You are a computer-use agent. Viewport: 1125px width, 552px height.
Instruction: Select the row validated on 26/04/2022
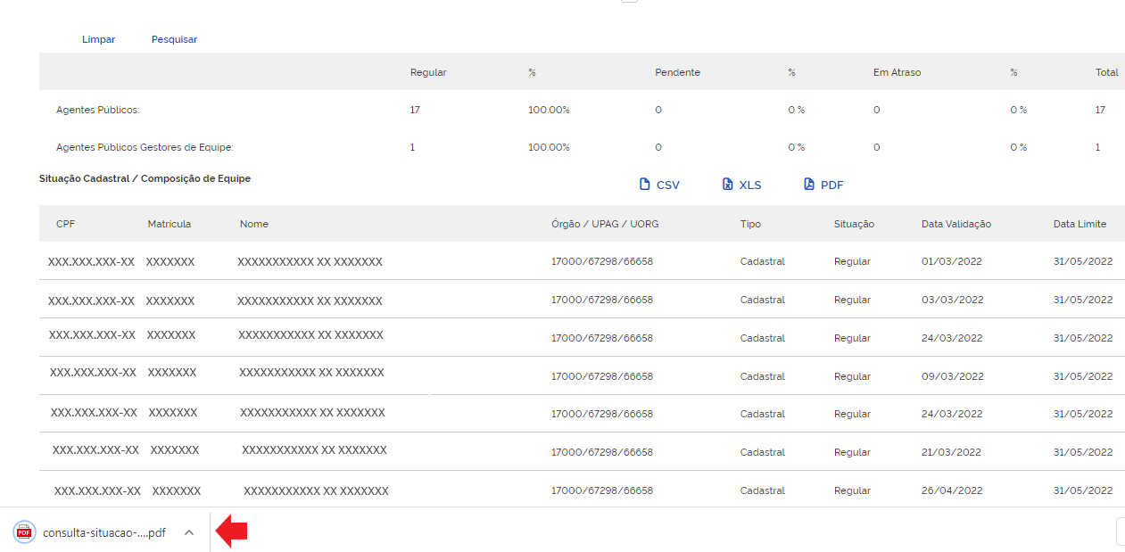952,490
